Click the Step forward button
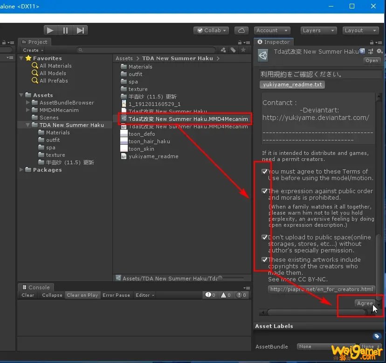386x363 pixels. click(x=80, y=30)
